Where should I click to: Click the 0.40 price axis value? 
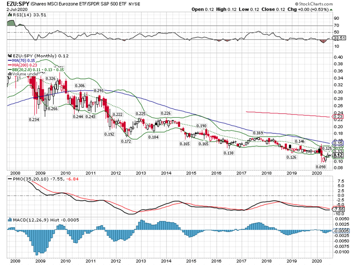pos(338,57)
